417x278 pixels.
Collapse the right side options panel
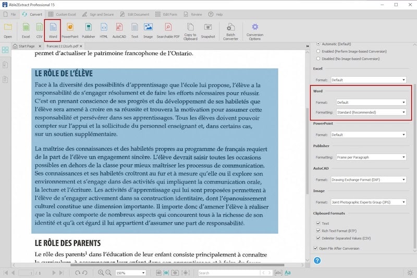tap(308, 46)
